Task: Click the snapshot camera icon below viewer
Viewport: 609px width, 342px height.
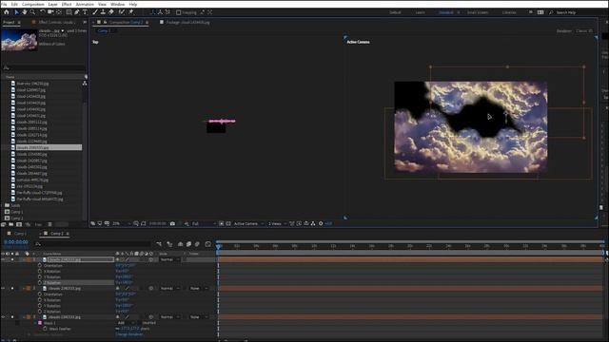Action: click(172, 224)
